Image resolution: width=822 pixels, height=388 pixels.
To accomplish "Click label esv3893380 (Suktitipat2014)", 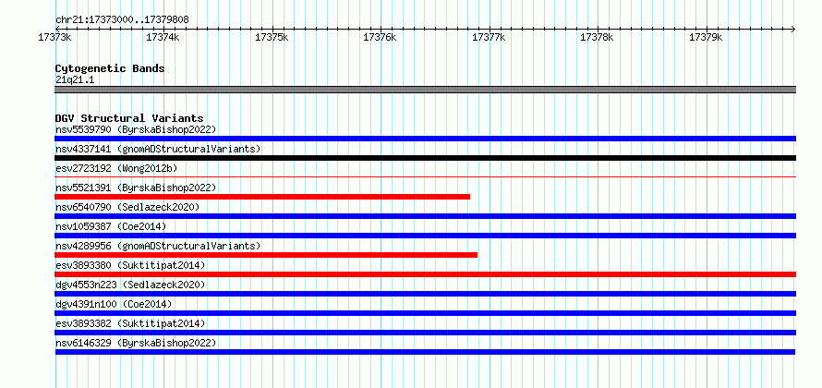I will pos(130,265).
